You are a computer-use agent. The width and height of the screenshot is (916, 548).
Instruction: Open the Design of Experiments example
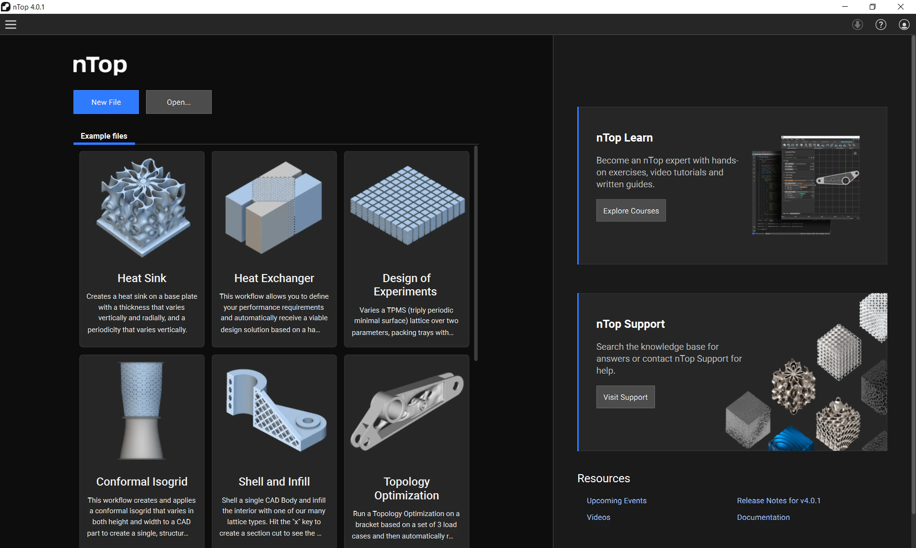point(406,249)
